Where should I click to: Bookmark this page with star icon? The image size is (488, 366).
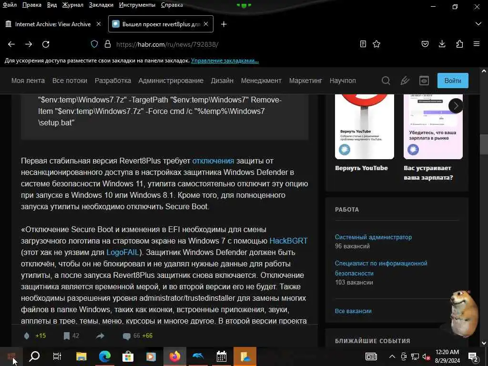376,44
